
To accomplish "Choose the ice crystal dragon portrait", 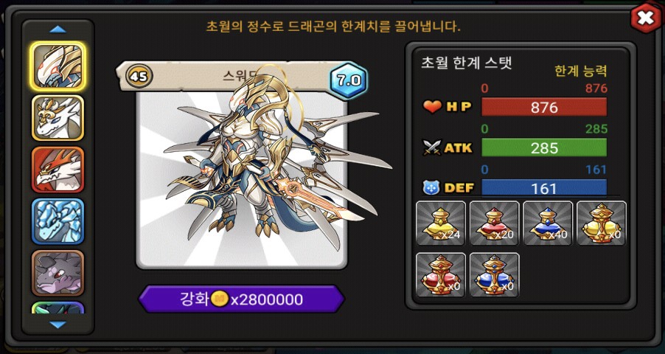I will pyautogui.click(x=58, y=221).
